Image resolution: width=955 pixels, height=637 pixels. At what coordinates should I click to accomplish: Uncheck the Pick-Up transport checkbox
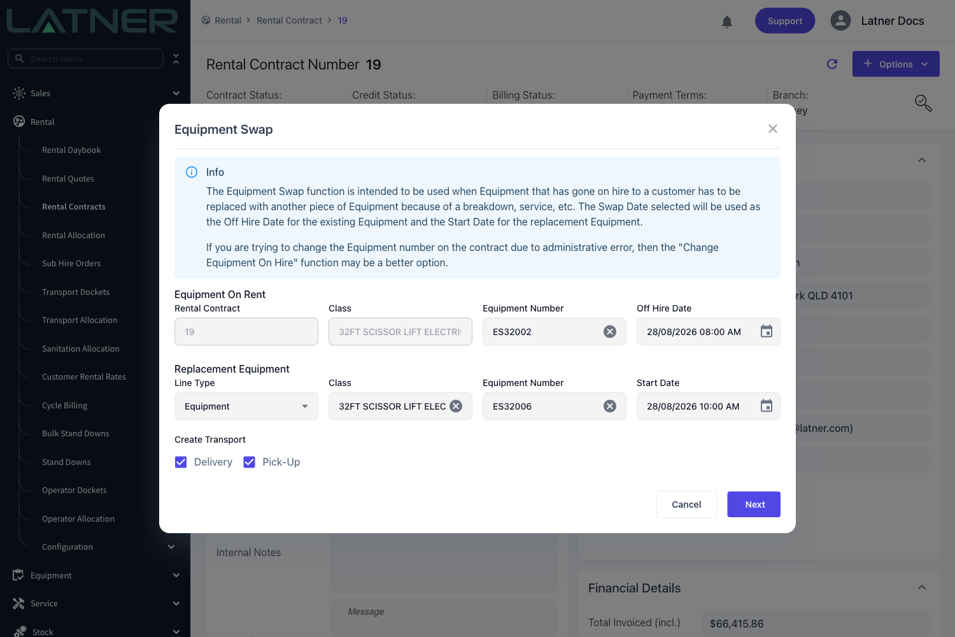pyautogui.click(x=250, y=462)
